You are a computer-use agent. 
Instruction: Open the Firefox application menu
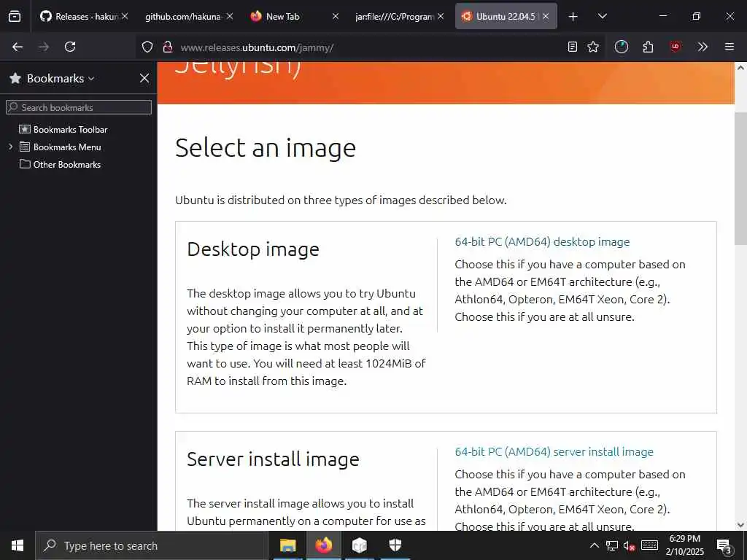point(729,47)
